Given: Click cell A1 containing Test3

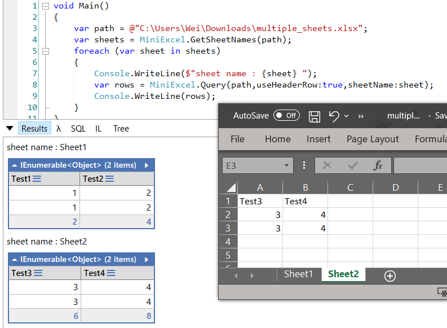Looking at the screenshot, I should click(x=260, y=201).
